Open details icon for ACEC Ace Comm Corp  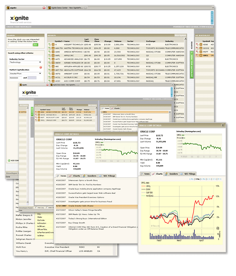coord(53,81)
